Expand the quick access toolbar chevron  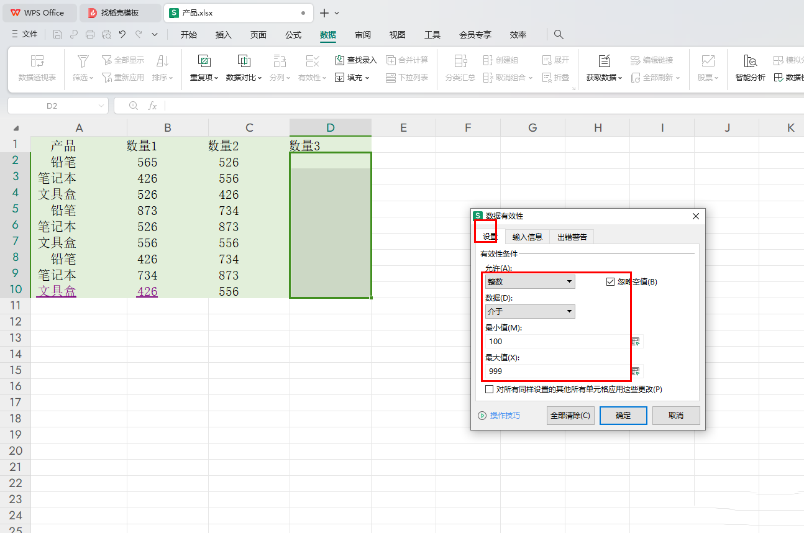coord(155,35)
